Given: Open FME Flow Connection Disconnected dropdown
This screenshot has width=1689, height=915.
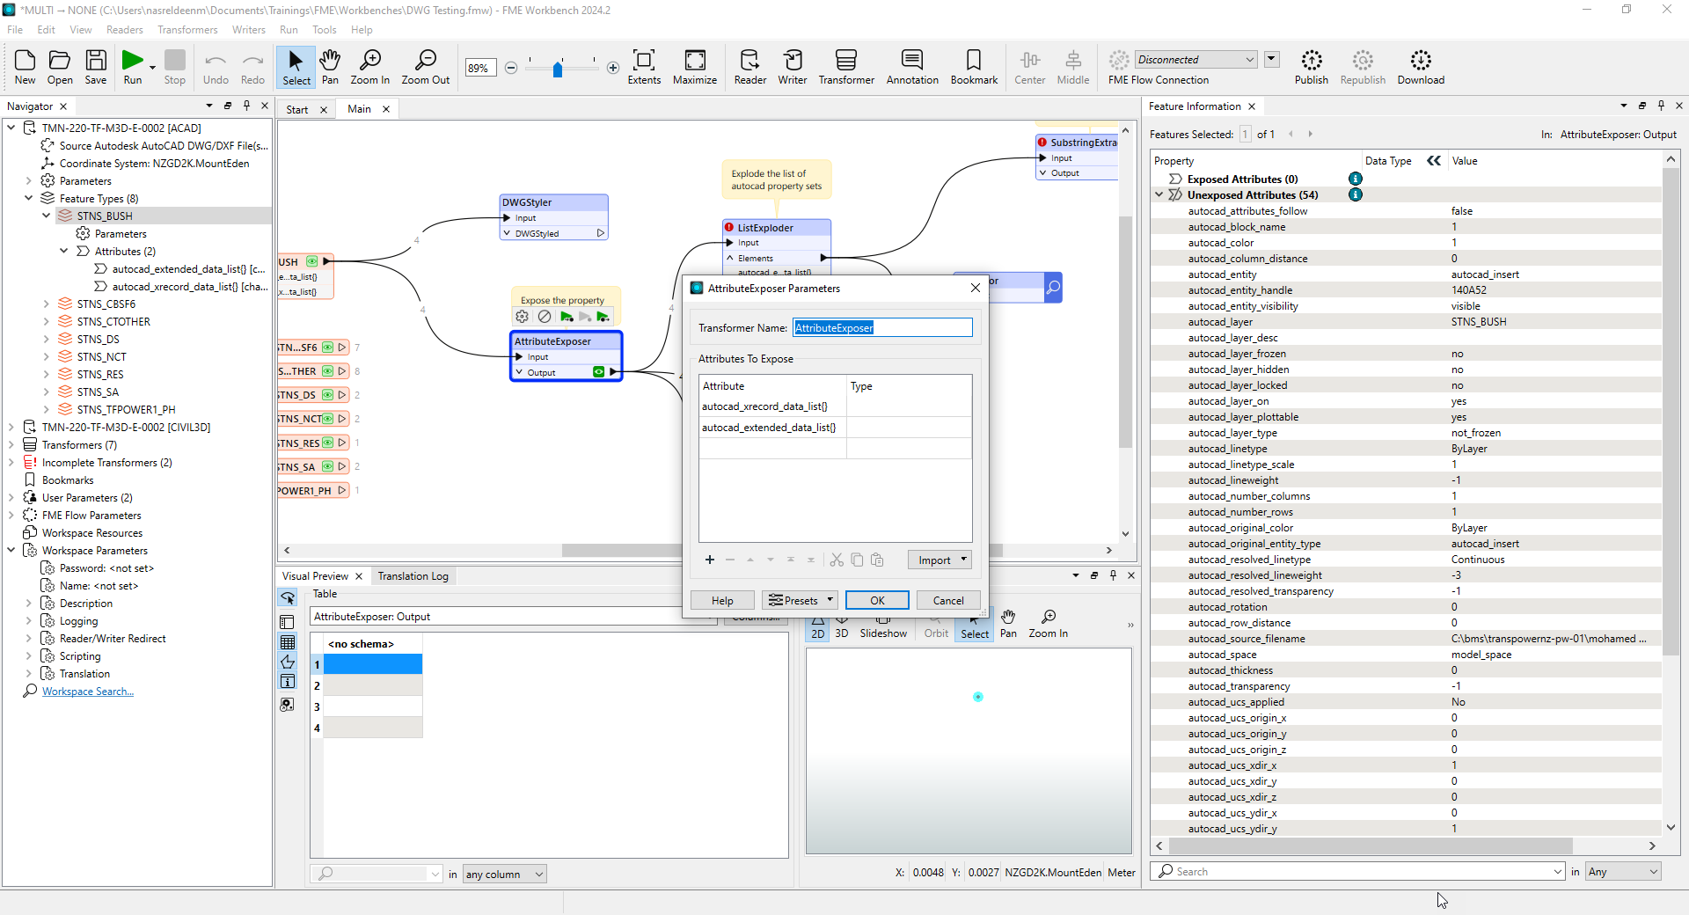Looking at the screenshot, I should click(x=1195, y=60).
